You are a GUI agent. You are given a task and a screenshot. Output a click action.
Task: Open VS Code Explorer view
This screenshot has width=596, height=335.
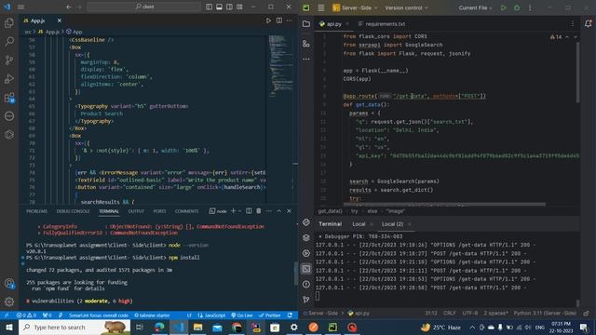(x=9, y=23)
